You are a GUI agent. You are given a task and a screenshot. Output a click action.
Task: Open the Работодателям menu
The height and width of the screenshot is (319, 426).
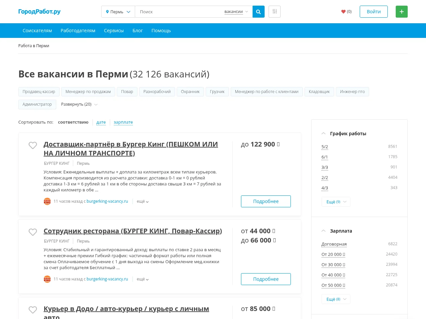tap(78, 31)
